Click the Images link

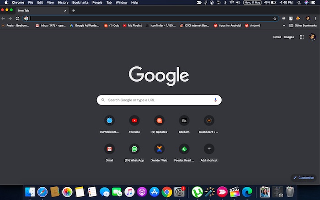(x=289, y=37)
